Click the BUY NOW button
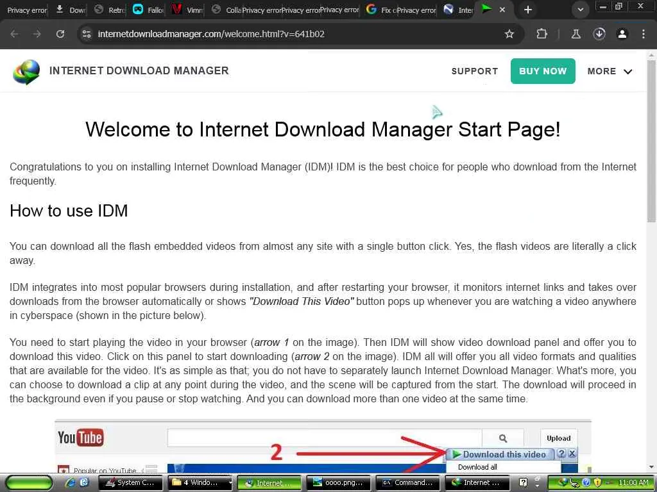Screen dimensions: 657x492 tap(543, 71)
